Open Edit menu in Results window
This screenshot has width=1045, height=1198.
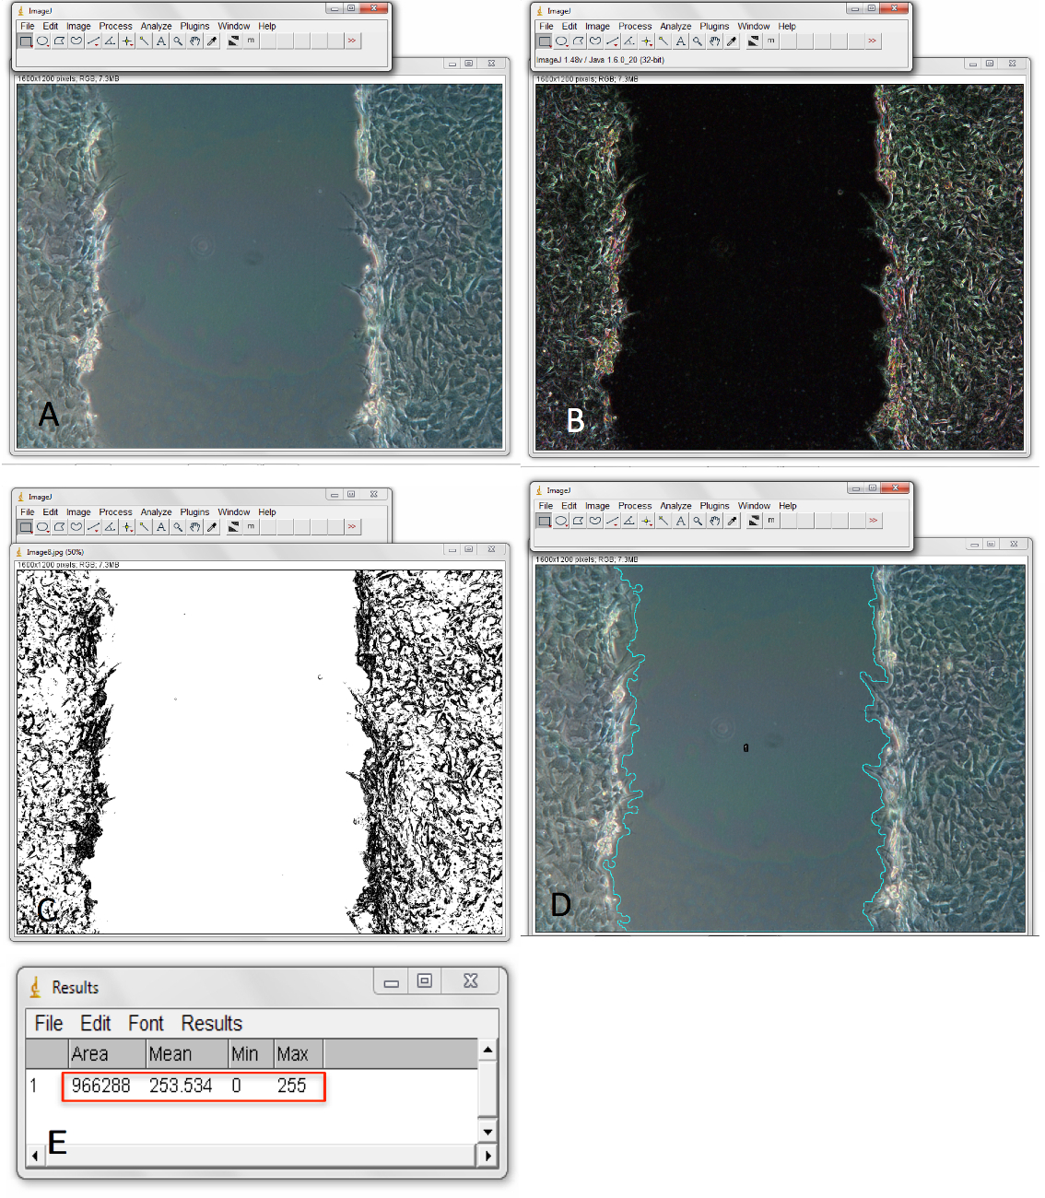coord(96,1024)
